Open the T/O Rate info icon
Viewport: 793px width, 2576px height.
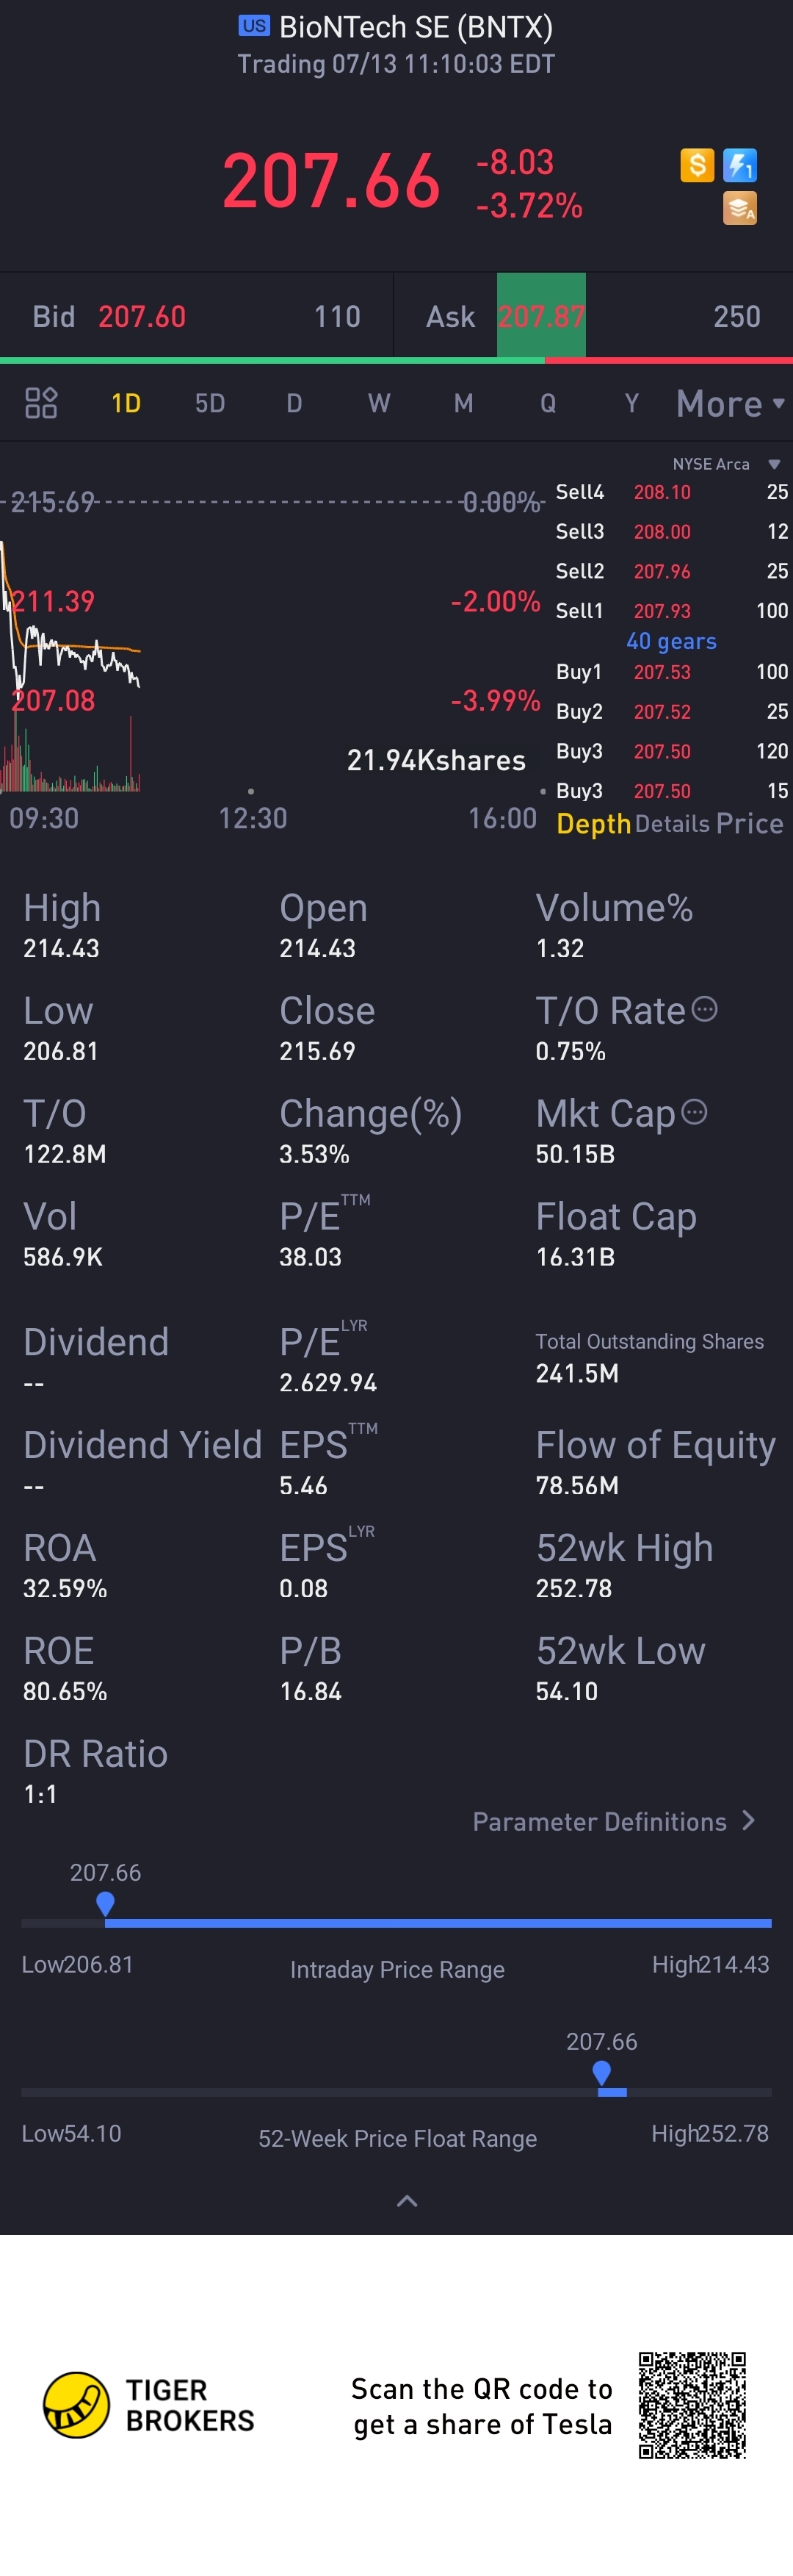[x=705, y=1009]
